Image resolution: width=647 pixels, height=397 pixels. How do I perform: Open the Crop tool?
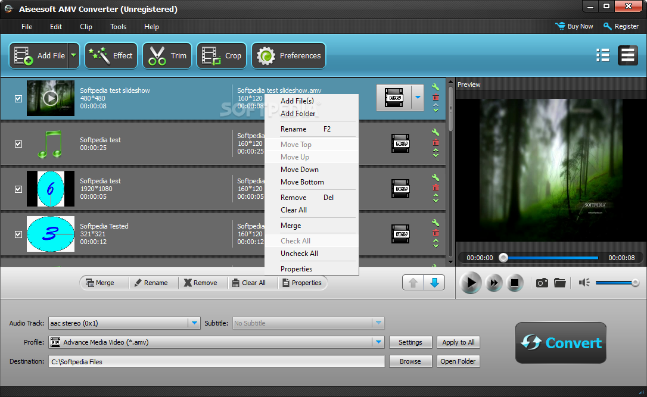(x=222, y=56)
